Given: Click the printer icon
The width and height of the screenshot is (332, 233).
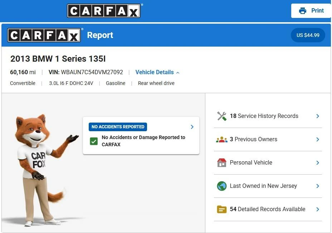Looking at the screenshot, I should coord(303,11).
